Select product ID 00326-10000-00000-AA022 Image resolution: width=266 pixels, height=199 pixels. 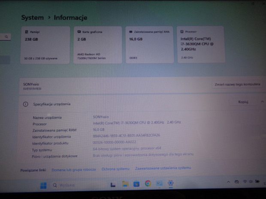(115, 142)
